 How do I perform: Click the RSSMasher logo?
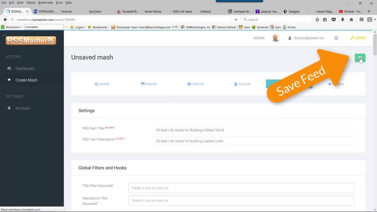31,40
